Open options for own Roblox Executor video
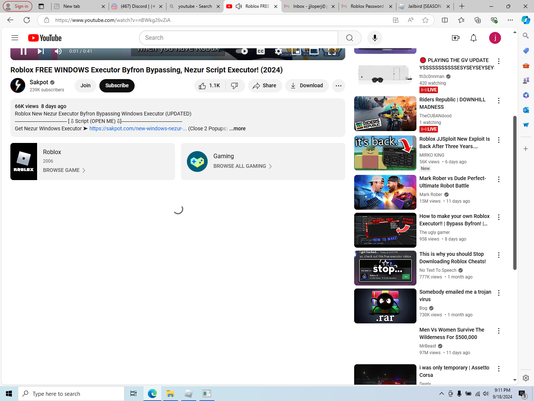Viewport: 534px width, 401px height. [x=499, y=217]
